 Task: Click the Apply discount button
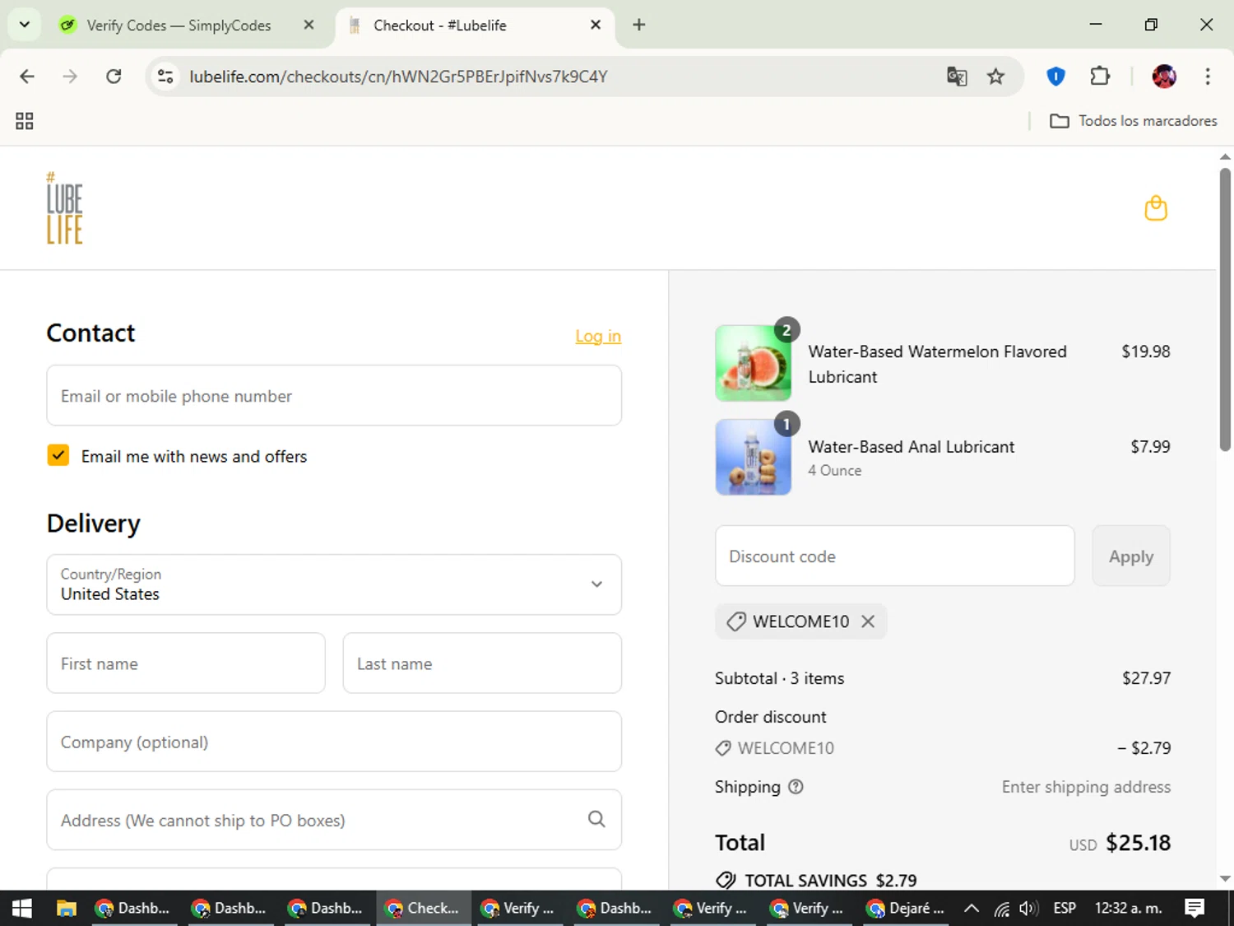[x=1131, y=556]
